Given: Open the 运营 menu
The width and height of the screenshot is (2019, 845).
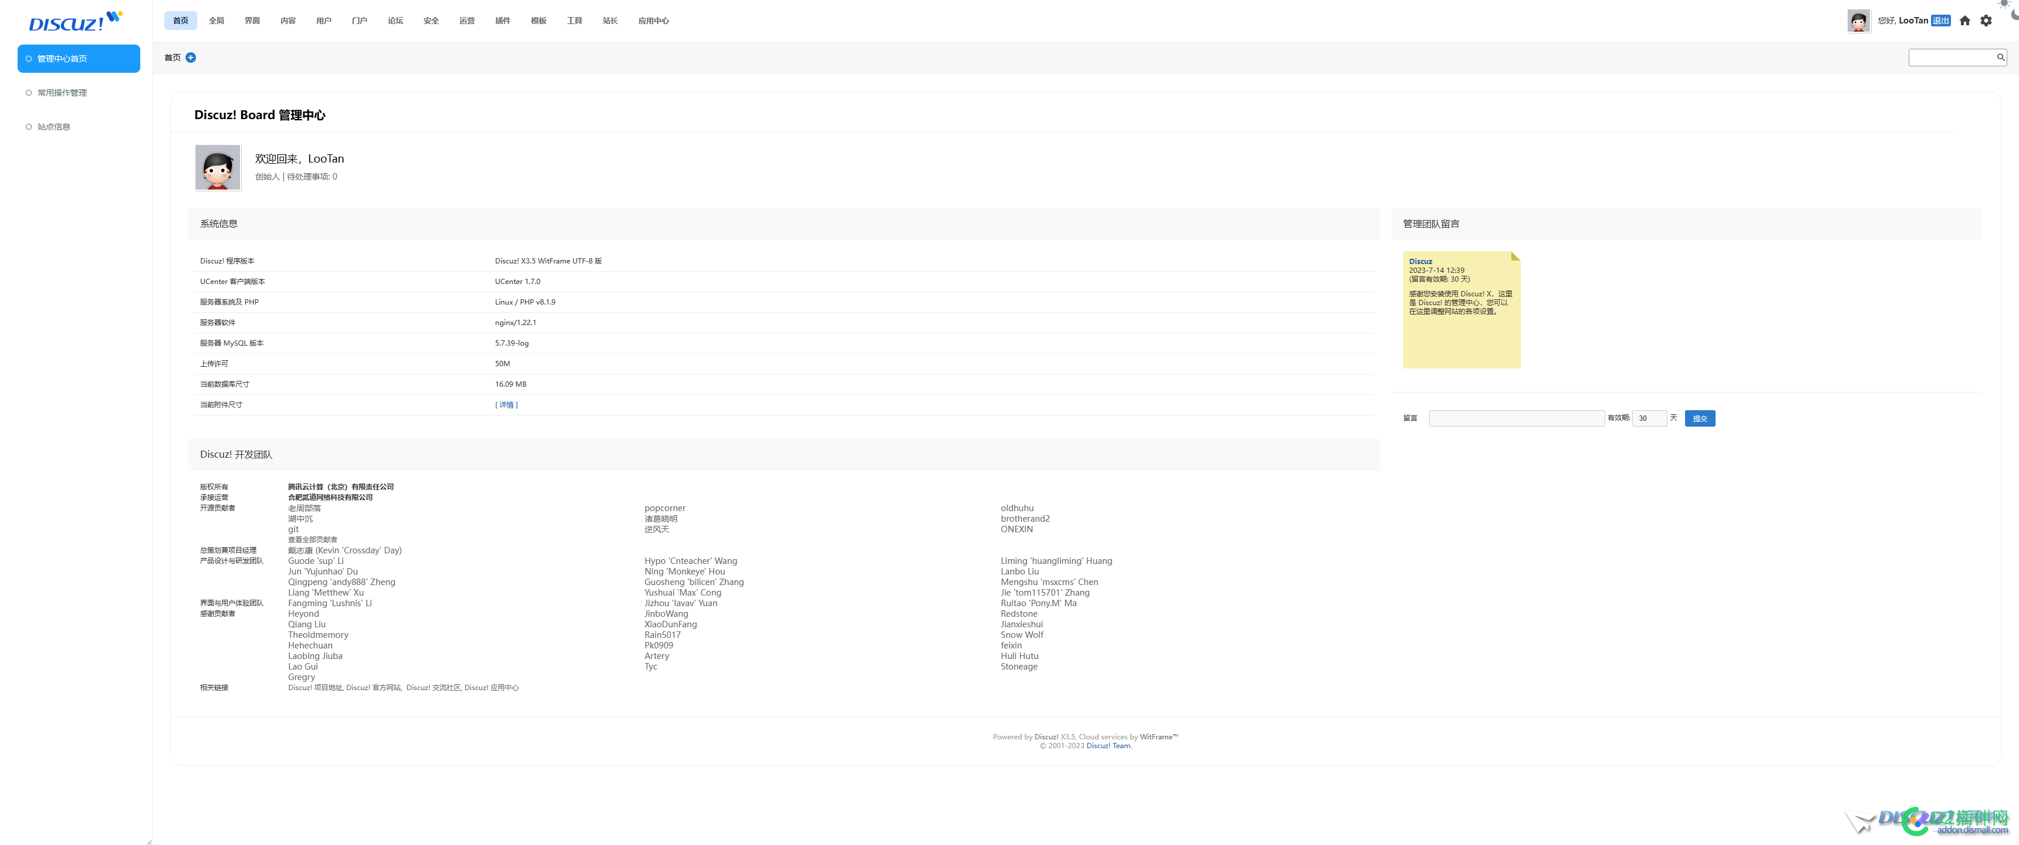Looking at the screenshot, I should [x=467, y=21].
